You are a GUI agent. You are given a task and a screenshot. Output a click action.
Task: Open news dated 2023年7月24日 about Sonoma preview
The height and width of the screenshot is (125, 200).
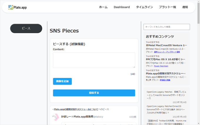click(166, 95)
